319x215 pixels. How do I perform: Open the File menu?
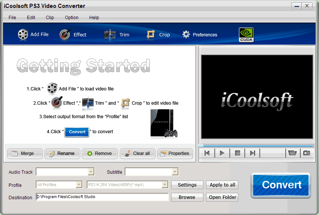[12, 18]
